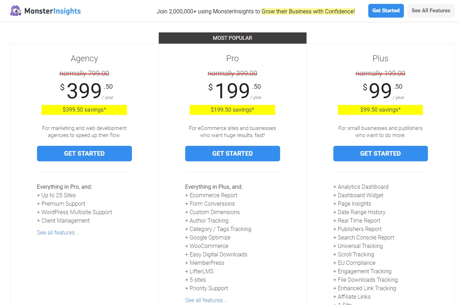
Task: Click the MOST POPULAR banner
Action: click(232, 38)
